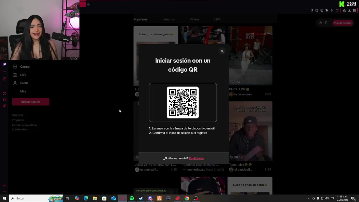Click the pin icon in browser toolbar
This screenshot has width=359, height=202.
[x=312, y=10]
